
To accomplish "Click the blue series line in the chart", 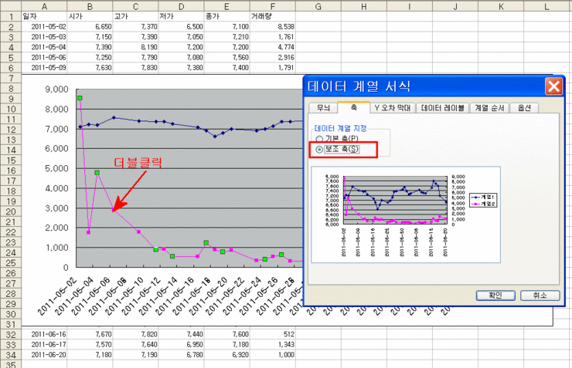I will pyautogui.click(x=155, y=121).
